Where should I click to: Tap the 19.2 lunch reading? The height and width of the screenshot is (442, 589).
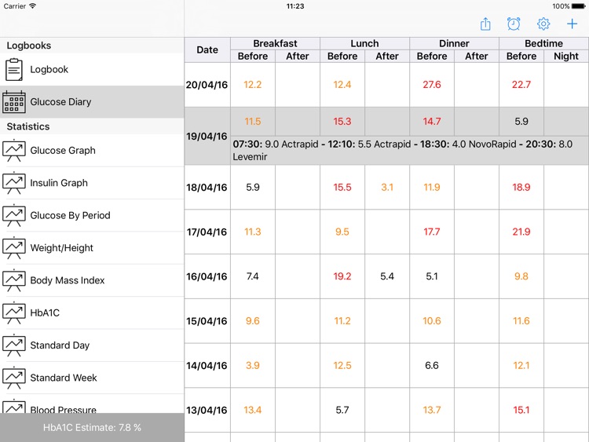click(x=342, y=276)
